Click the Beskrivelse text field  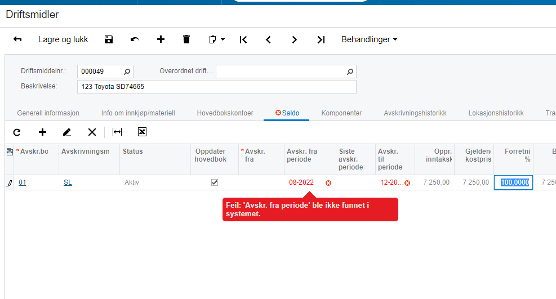pyautogui.click(x=217, y=87)
